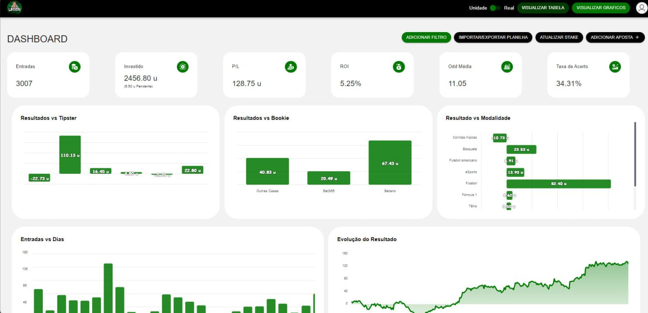
Task: Click the Outras Casas 40.83 u bar
Action: (x=267, y=171)
